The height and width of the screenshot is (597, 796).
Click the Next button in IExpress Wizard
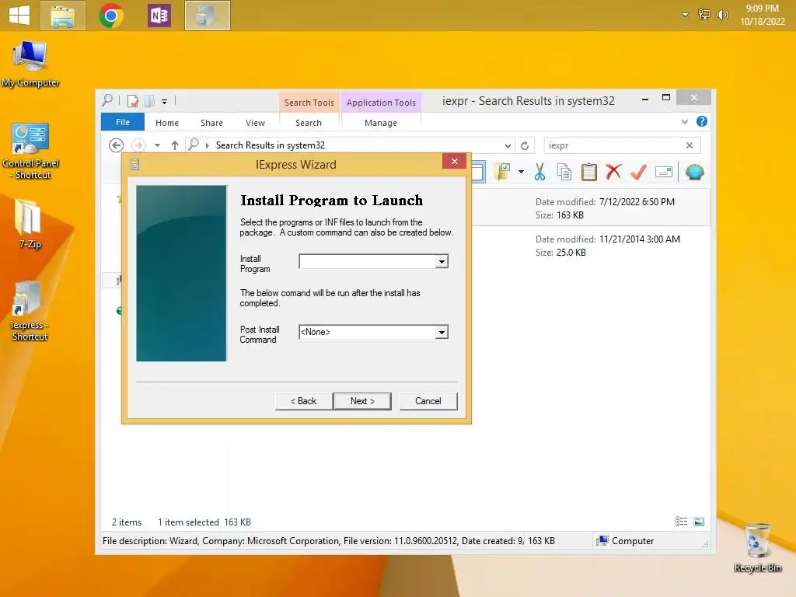362,401
